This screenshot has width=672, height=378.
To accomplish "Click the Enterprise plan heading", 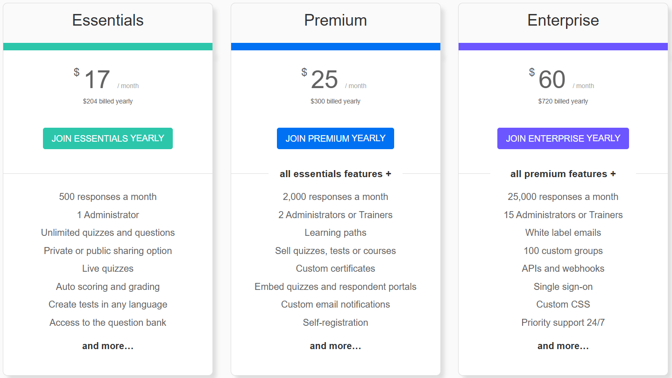I will 563,21.
